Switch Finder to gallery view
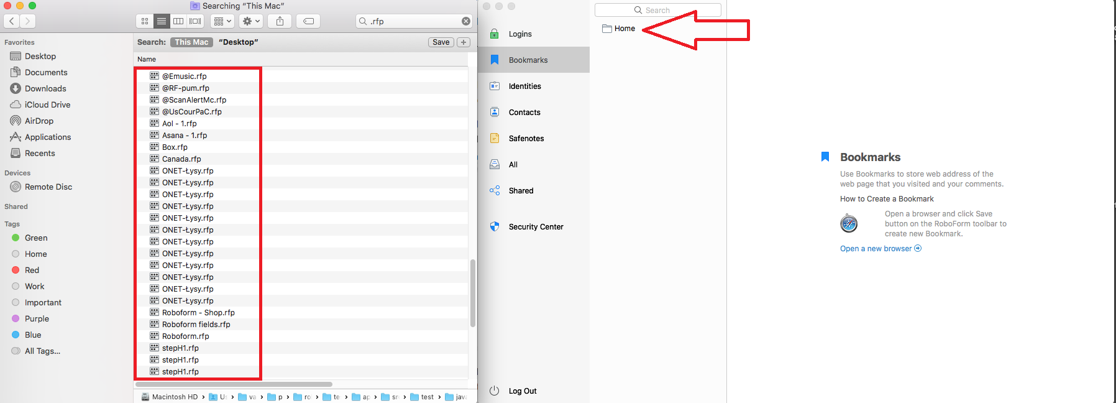The width and height of the screenshot is (1116, 403). 195,21
